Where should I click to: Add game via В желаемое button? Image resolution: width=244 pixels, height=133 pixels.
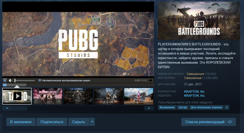pos(21,122)
